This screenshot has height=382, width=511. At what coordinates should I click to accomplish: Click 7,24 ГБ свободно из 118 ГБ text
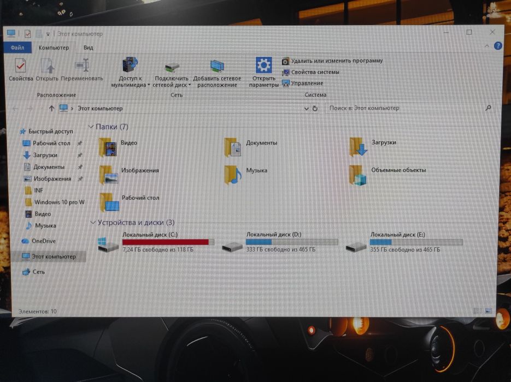point(158,249)
